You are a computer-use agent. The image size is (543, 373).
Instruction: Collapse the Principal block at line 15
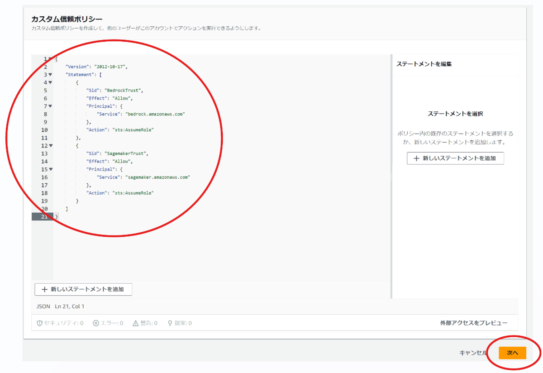click(x=50, y=169)
